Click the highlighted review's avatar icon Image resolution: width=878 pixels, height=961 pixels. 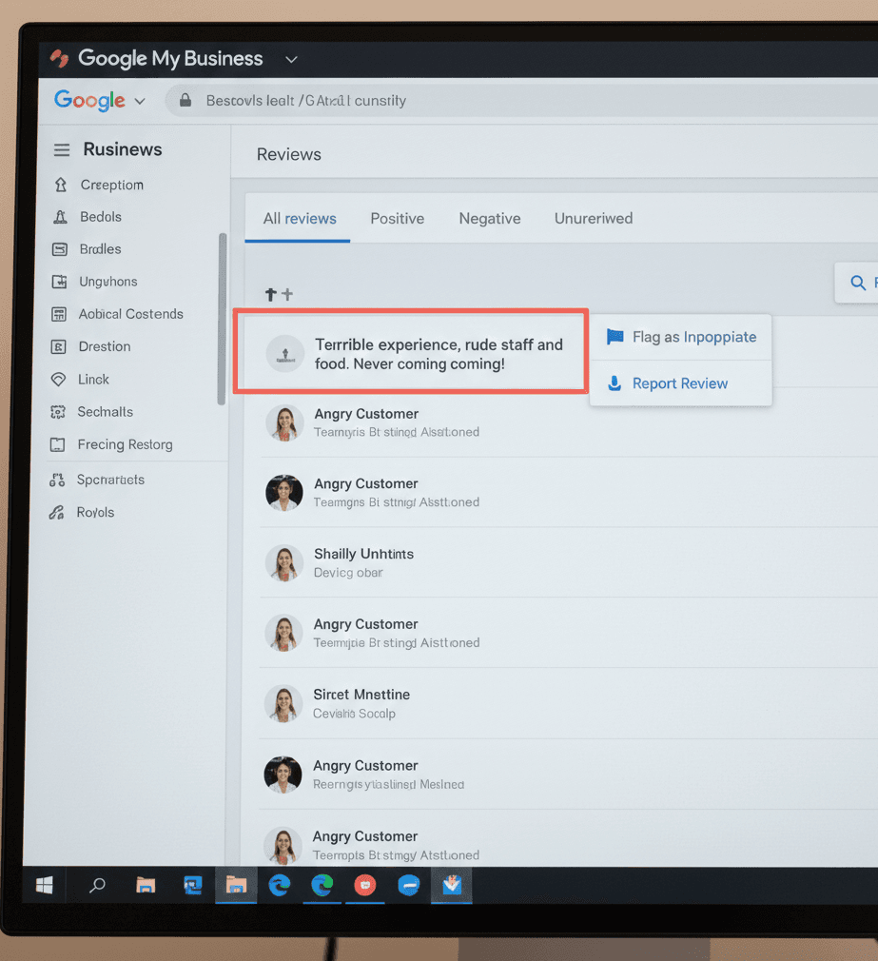point(285,354)
